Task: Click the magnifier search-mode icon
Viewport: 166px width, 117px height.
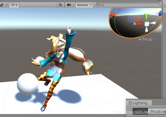Action: pyautogui.click(x=98, y=5)
